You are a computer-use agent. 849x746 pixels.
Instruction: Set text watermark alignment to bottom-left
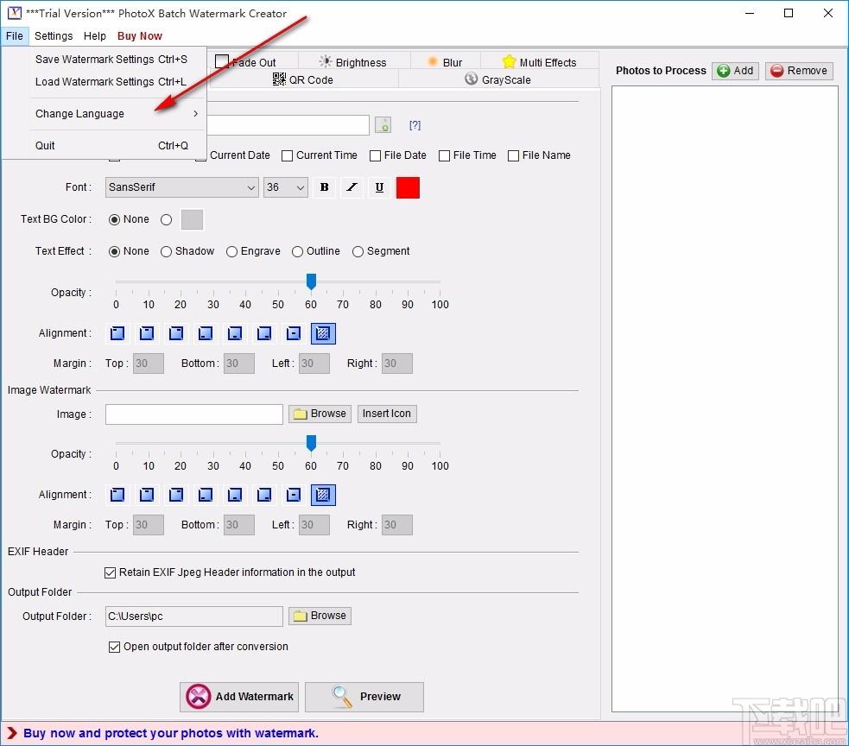point(206,333)
